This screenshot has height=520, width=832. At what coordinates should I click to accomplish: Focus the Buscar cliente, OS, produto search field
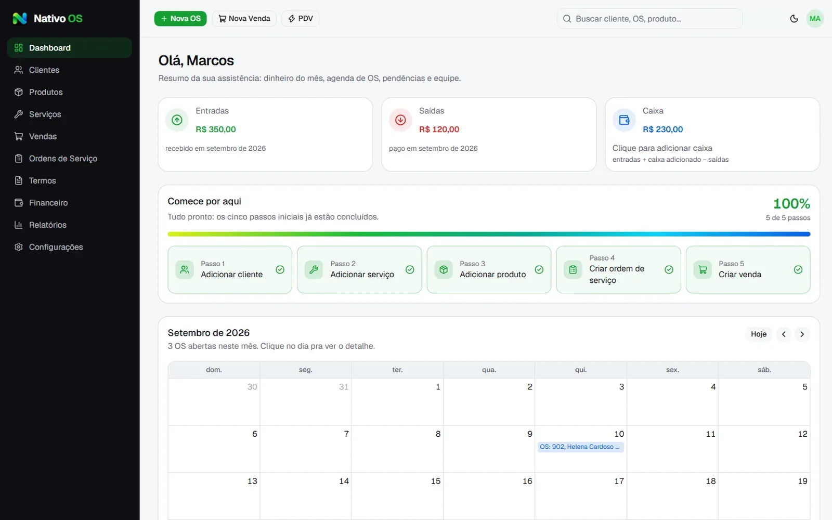(649, 19)
